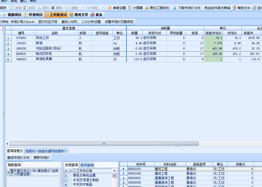Click 设置市场价匹配规则 button

point(119,22)
